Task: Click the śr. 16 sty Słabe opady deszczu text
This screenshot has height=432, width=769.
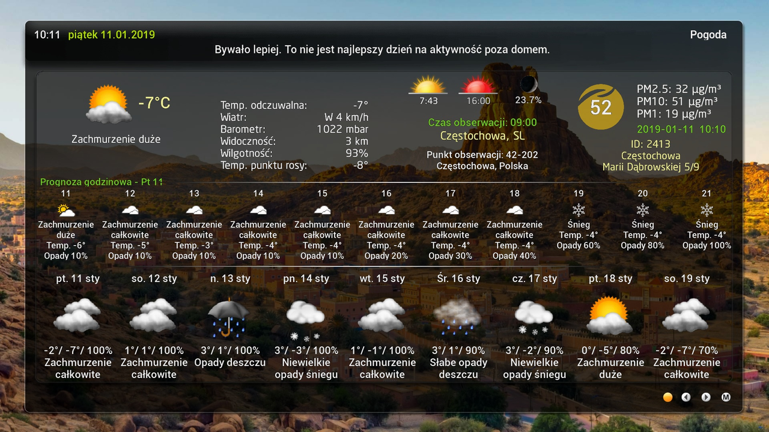Action: point(458,368)
